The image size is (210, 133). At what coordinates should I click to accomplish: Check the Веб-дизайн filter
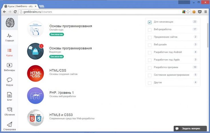(150, 45)
